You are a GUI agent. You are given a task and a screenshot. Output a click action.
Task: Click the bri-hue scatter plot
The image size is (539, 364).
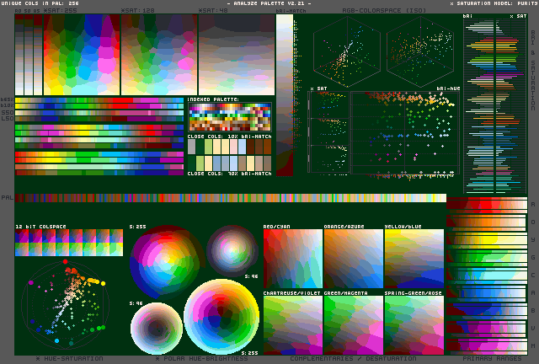click(405, 135)
